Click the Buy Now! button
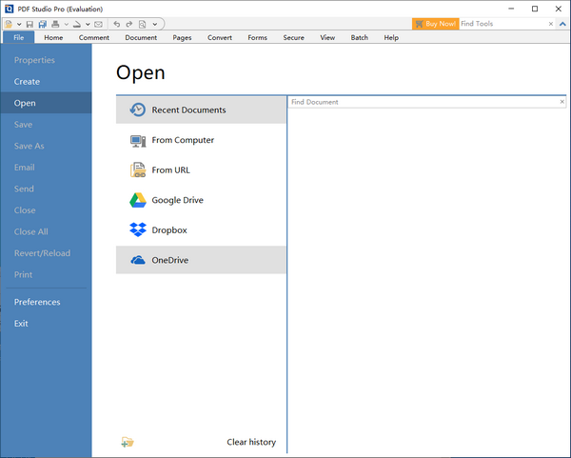This screenshot has height=458, width=571. click(x=435, y=24)
